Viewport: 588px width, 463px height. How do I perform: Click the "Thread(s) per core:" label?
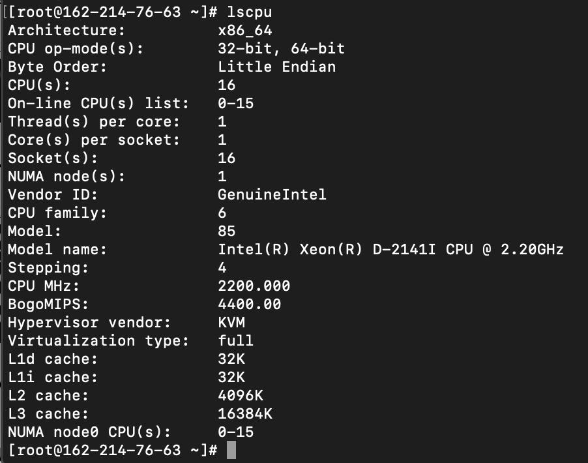pyautogui.click(x=94, y=121)
